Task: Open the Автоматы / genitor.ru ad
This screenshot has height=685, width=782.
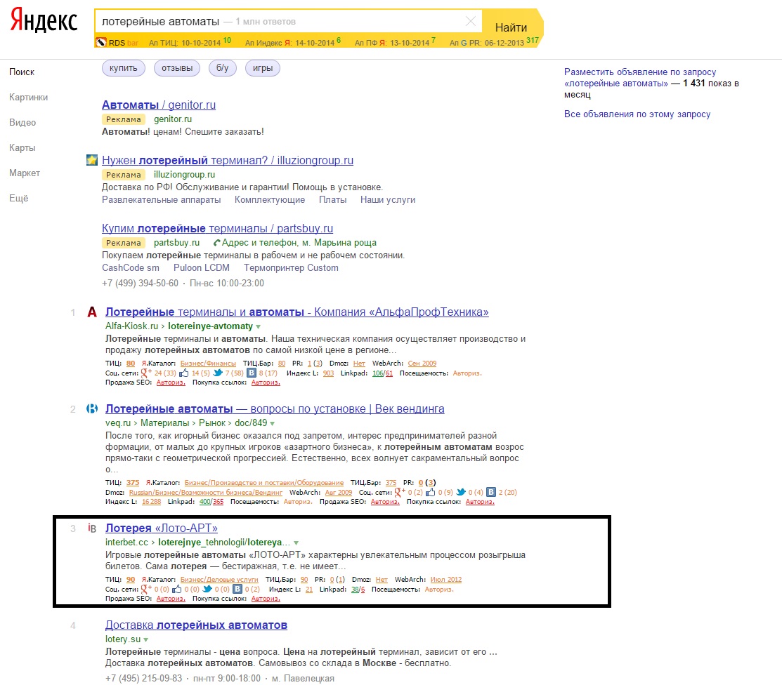Action: [159, 105]
